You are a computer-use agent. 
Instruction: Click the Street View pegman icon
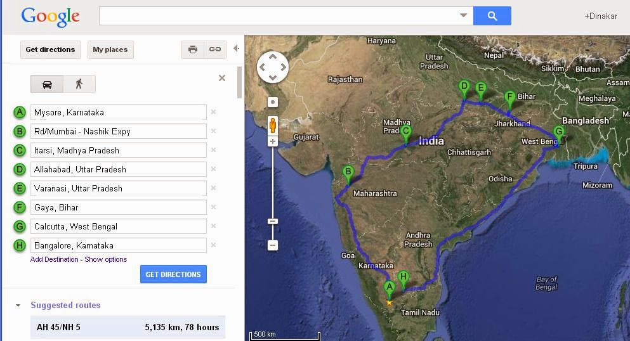(273, 125)
